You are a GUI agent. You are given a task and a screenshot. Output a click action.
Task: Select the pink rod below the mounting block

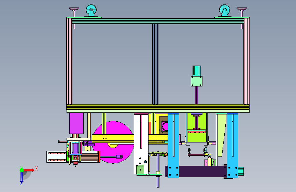click(x=197, y=95)
